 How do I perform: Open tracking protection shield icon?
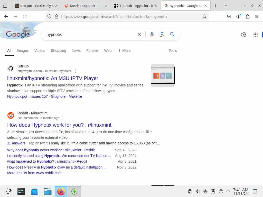coord(49,16)
